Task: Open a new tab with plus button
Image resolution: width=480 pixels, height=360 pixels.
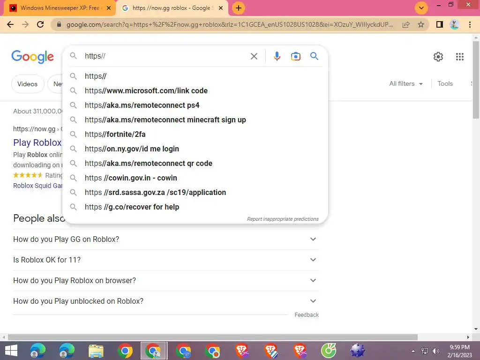Action: (x=239, y=8)
